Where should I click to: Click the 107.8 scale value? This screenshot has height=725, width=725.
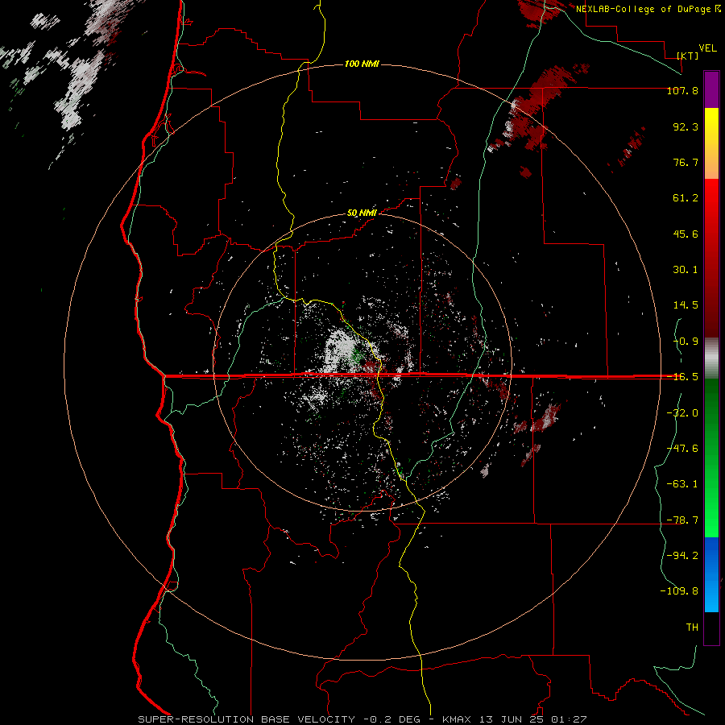[x=682, y=90]
